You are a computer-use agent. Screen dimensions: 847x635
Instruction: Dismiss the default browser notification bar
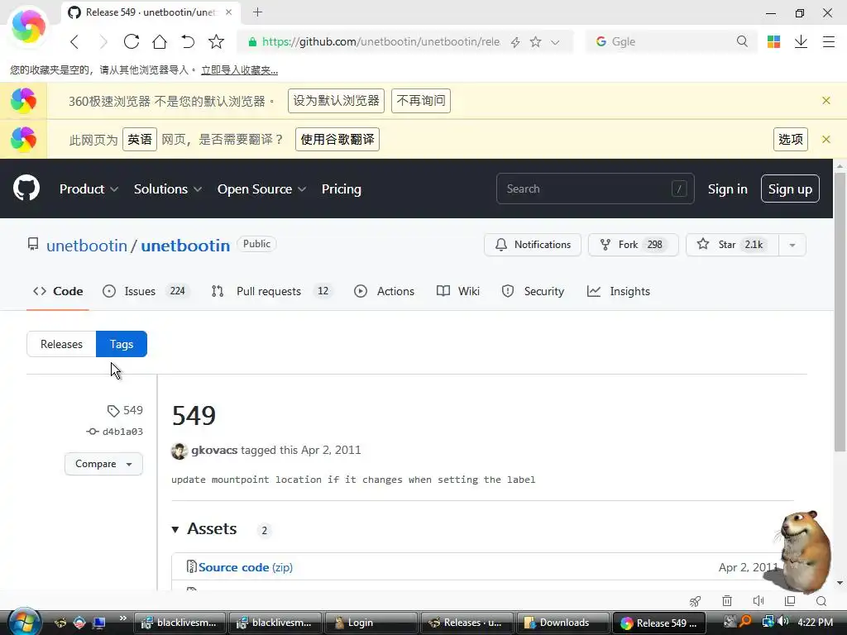tap(826, 100)
